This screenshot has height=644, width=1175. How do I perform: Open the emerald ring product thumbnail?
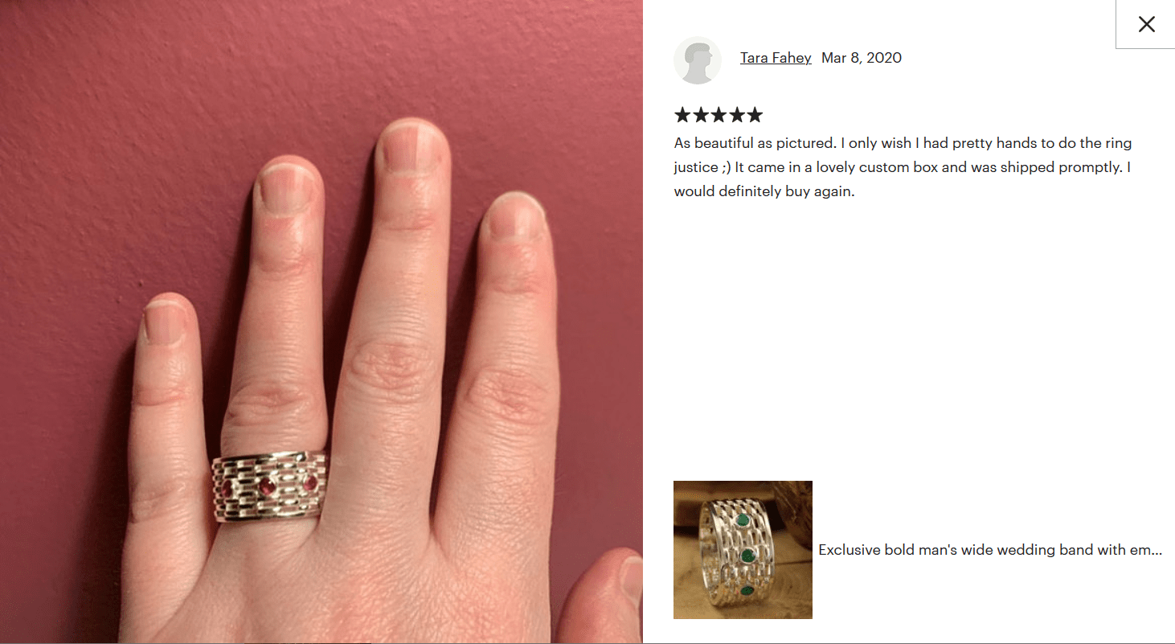[x=743, y=550]
